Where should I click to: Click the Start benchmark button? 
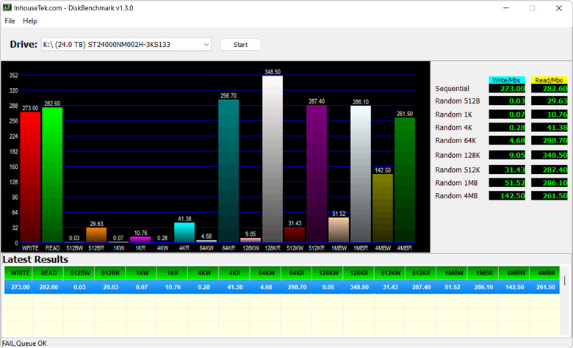click(x=240, y=45)
